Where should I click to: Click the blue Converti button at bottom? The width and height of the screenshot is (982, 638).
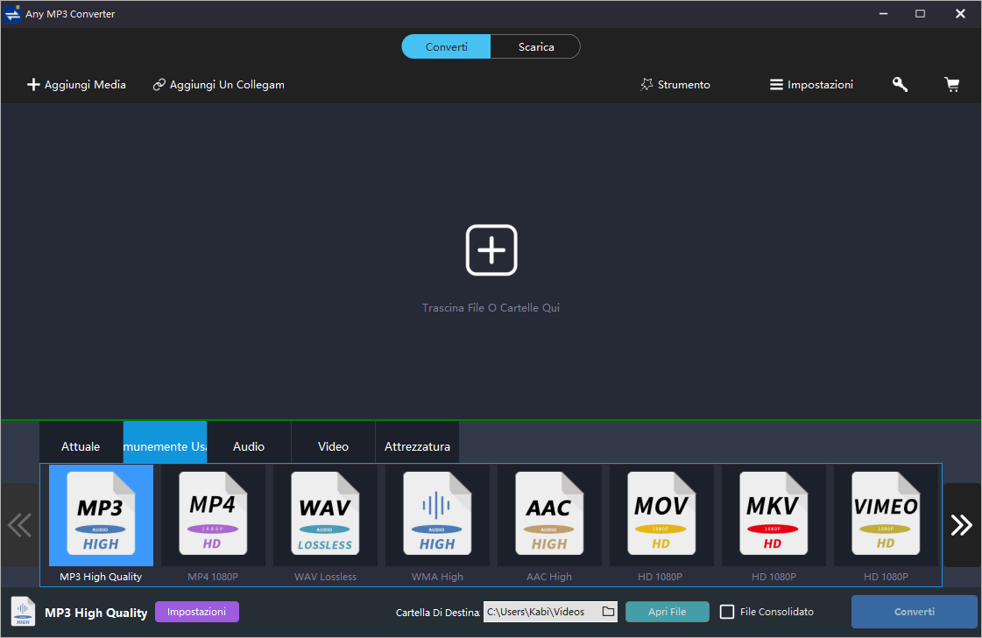click(x=915, y=612)
